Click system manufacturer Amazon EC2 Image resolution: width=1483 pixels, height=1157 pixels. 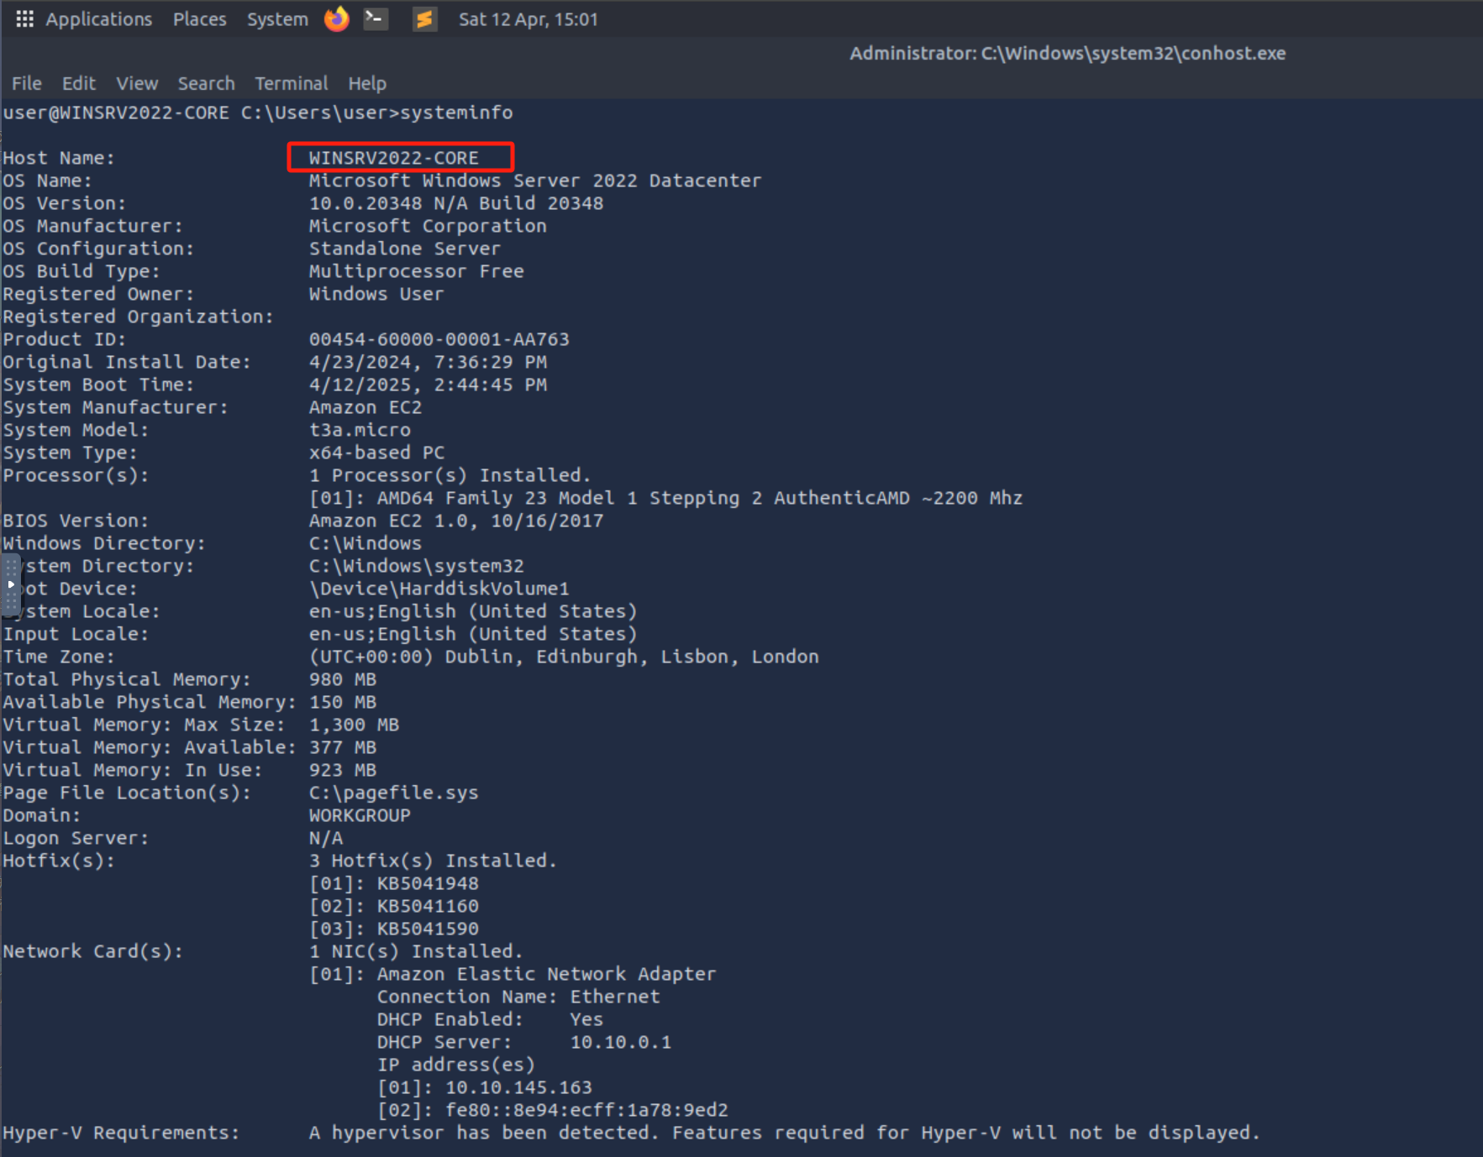point(365,407)
